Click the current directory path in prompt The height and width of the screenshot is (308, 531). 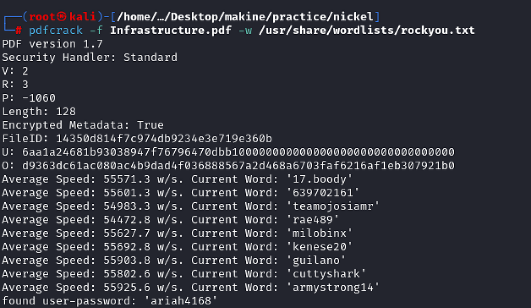click(x=245, y=16)
